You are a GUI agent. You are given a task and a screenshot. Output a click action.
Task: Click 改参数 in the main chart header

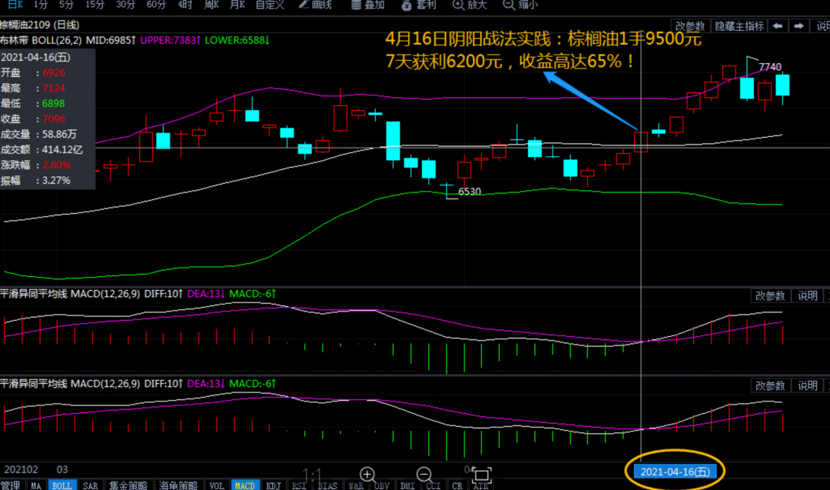point(689,26)
